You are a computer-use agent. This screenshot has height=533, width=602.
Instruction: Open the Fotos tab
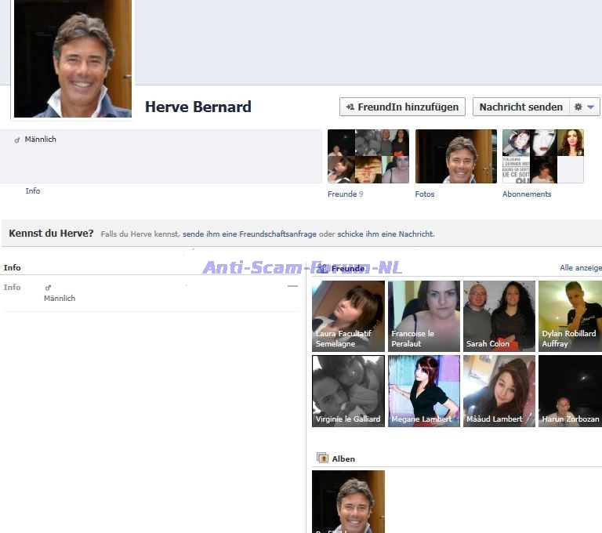(425, 194)
